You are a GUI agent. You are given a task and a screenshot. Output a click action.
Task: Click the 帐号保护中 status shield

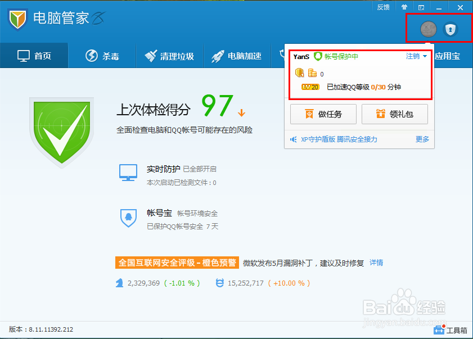(x=318, y=56)
